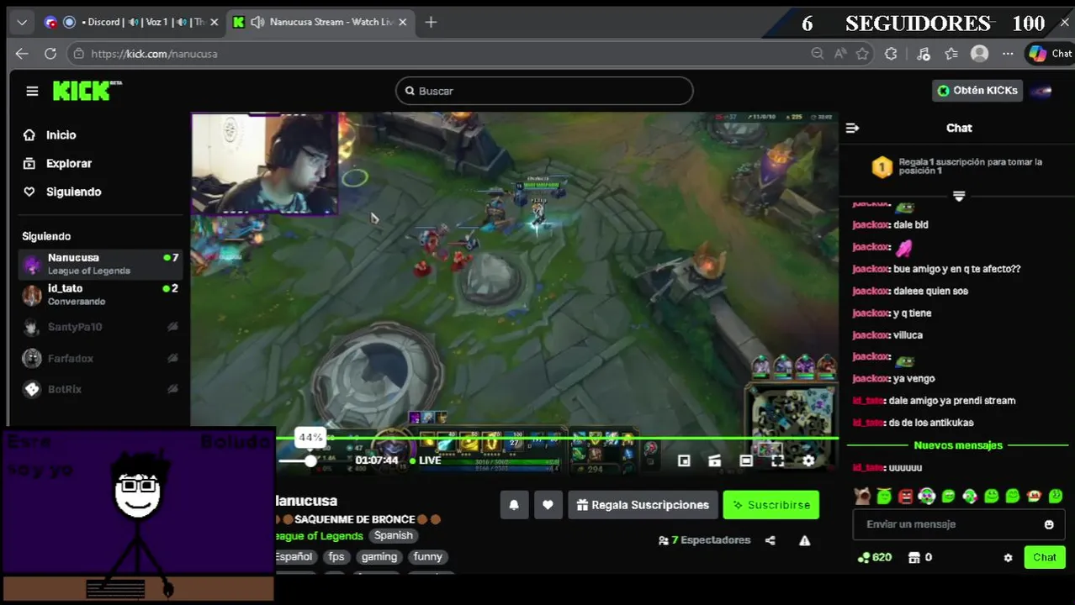Open a new browser tab with plus
Viewport: 1075px width, 605px height.
point(431,22)
